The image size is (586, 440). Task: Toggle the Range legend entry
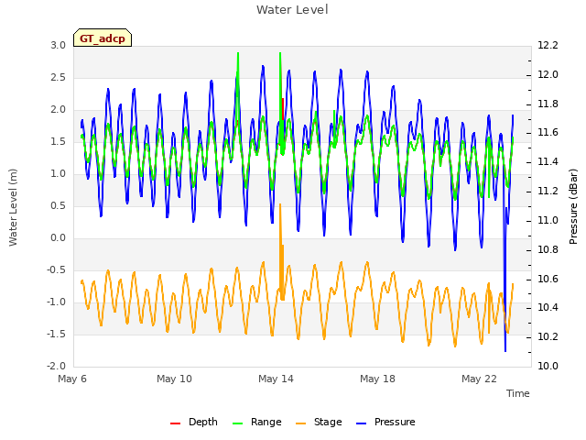click(x=256, y=422)
